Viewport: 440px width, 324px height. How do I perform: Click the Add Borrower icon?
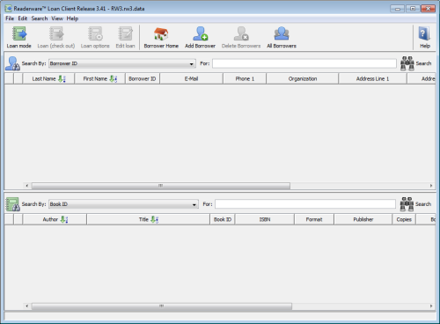pos(201,34)
